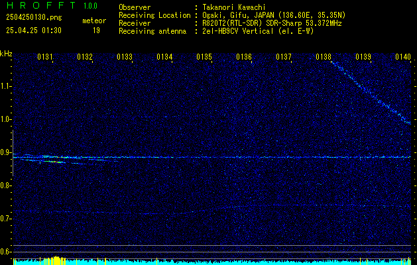Click the Receiving Location label
The height and width of the screenshot is (265, 417).
tap(154, 15)
